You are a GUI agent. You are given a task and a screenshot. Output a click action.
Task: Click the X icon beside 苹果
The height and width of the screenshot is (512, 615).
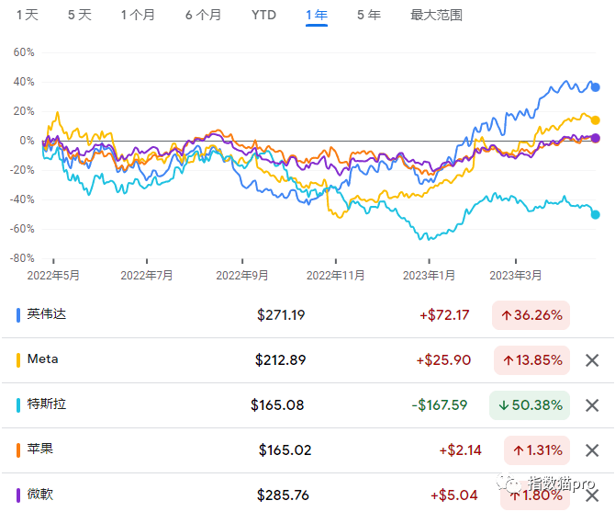click(592, 450)
